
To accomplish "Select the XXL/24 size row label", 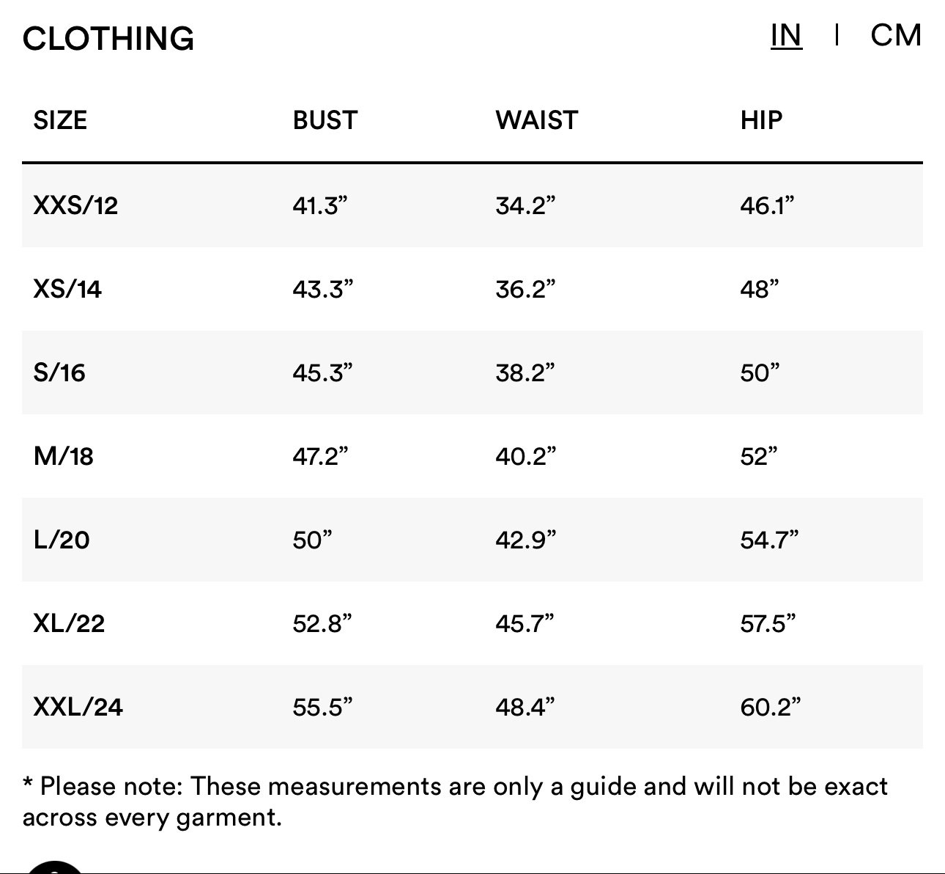I will click(x=78, y=707).
